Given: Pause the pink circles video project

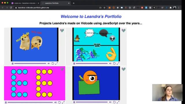Looking at the screenshot, I should [6, 102].
